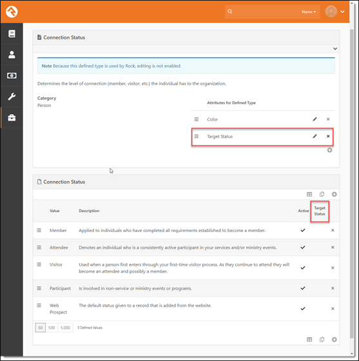Open the Tools wrench icon in sidebar
Image resolution: width=359 pixels, height=361 pixels.
coord(12,97)
